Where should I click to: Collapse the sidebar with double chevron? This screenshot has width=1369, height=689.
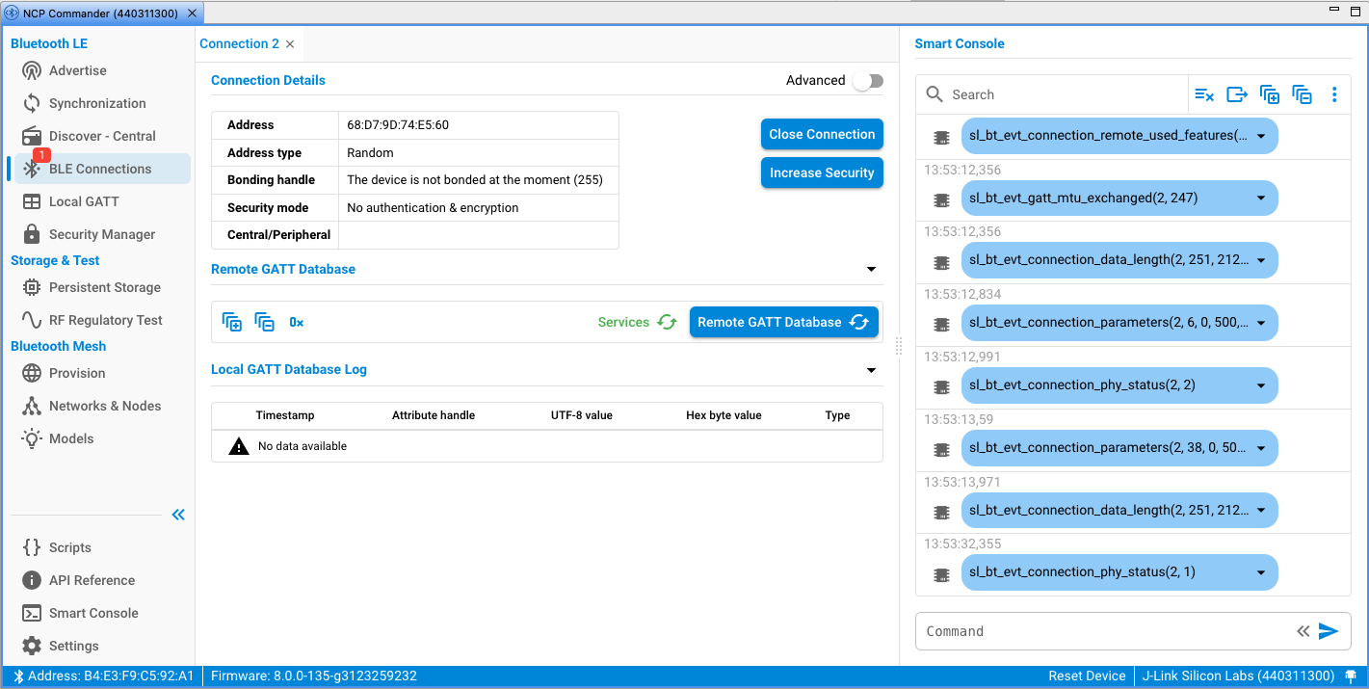178,515
